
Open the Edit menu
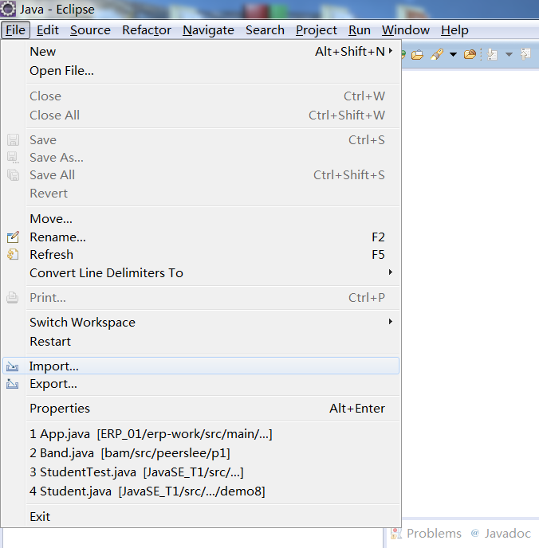48,30
